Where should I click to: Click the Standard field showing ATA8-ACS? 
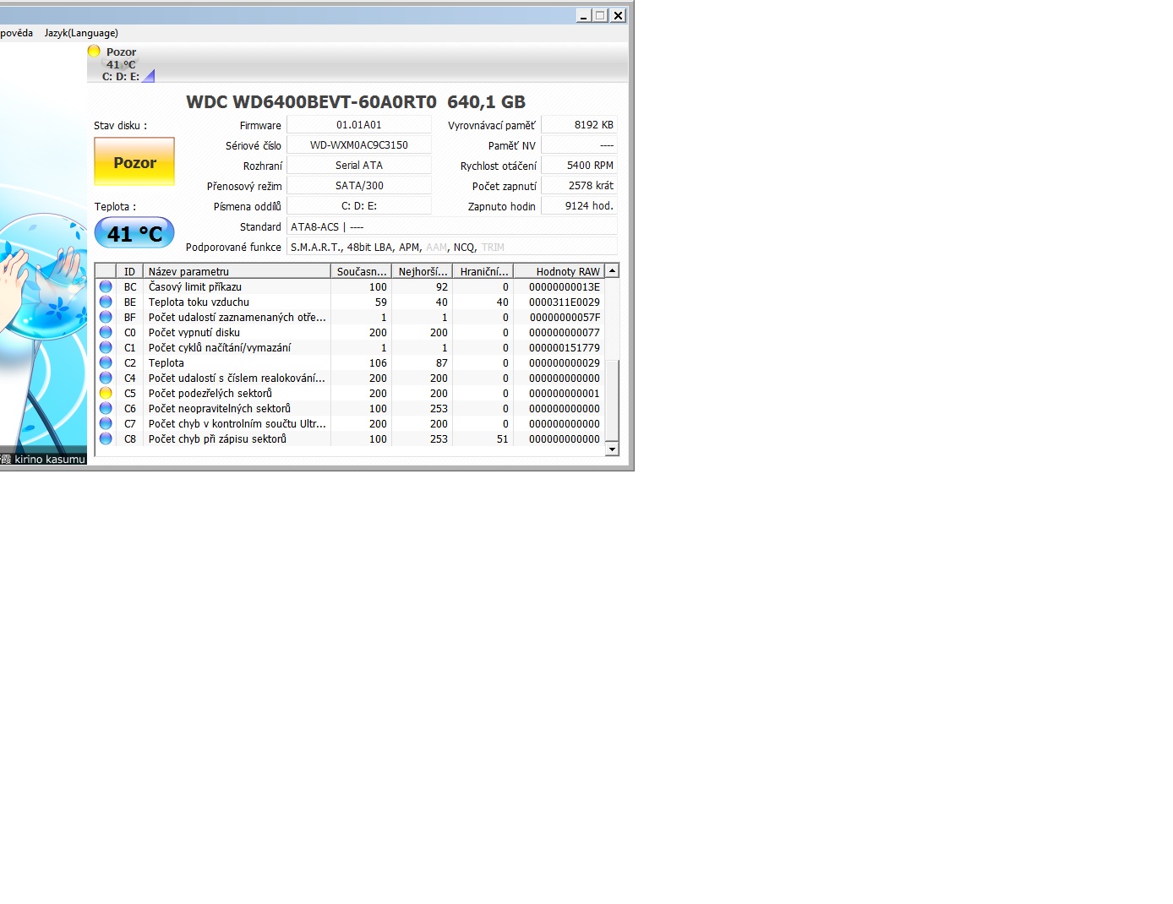(x=452, y=226)
